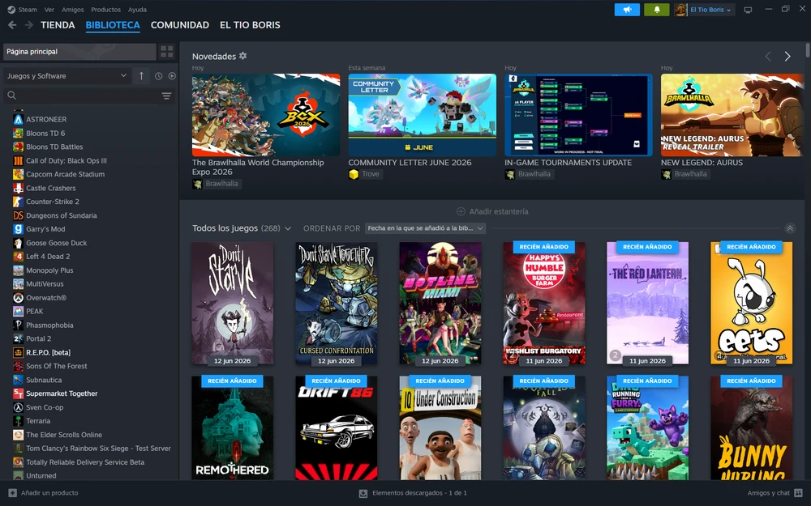Open the Amigos menu
This screenshot has height=506, width=811.
[x=72, y=9]
